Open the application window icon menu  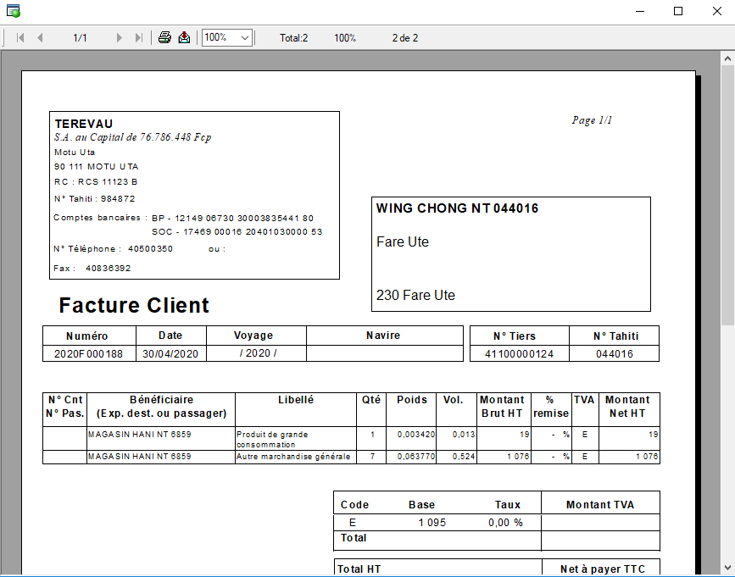[13, 11]
